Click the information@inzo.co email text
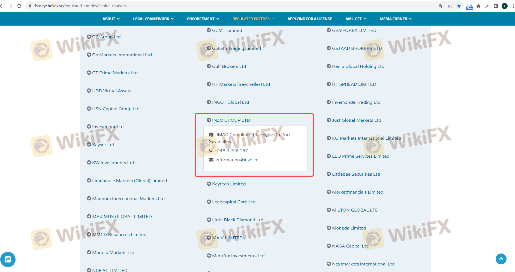The image size is (515, 272). click(237, 160)
